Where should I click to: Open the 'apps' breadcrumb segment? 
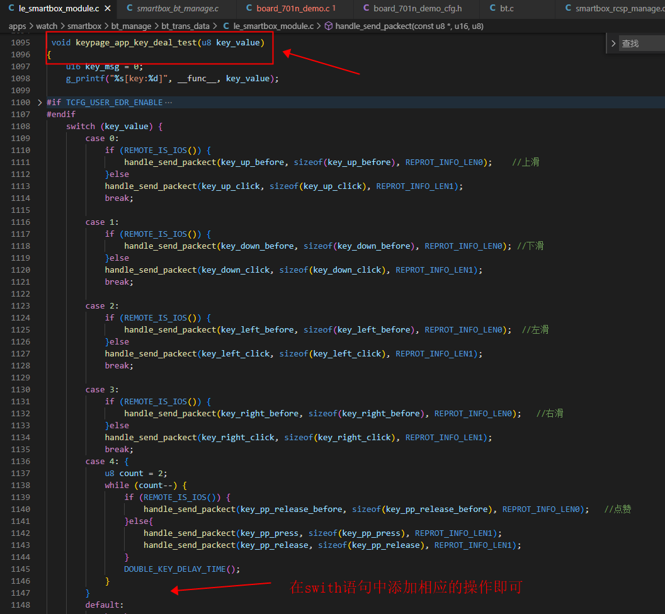coord(18,26)
